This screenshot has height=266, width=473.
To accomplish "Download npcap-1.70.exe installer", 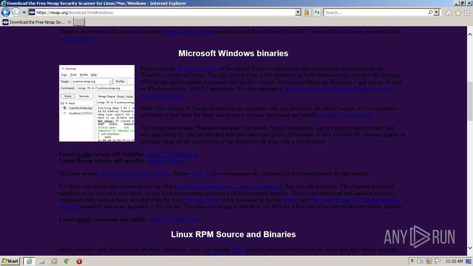I will [x=167, y=161].
